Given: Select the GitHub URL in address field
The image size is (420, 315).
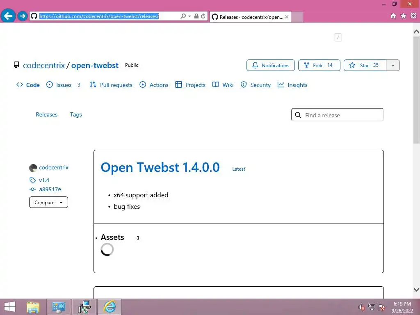Looking at the screenshot, I should 99,16.
